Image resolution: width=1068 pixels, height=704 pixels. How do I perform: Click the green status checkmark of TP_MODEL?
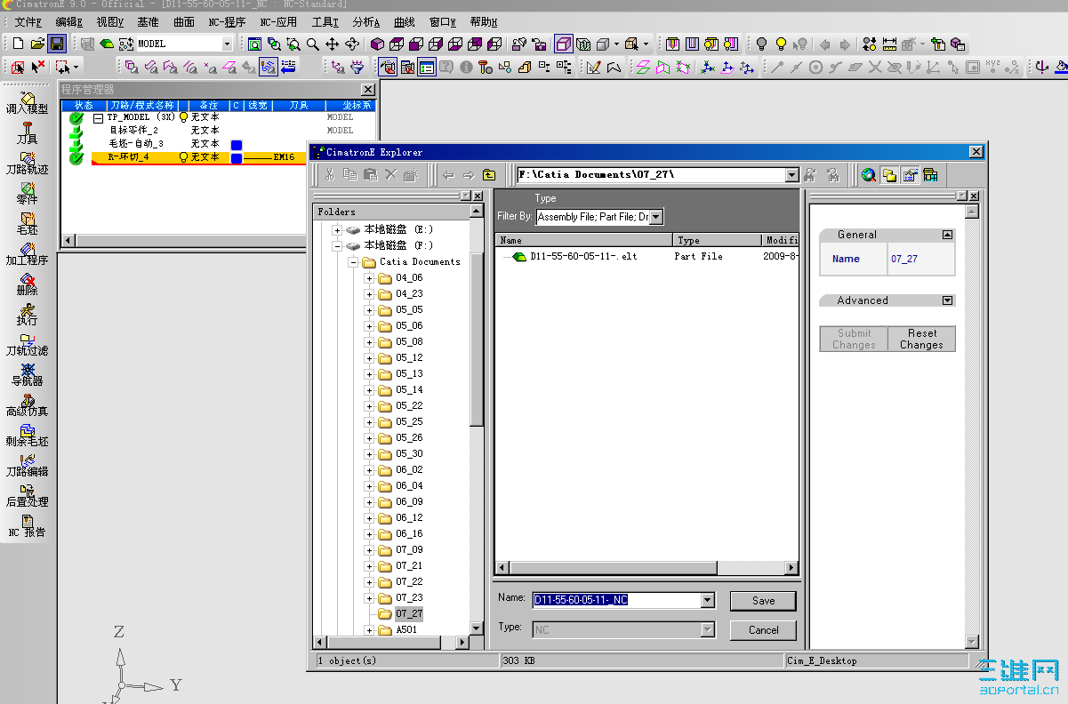tap(76, 117)
